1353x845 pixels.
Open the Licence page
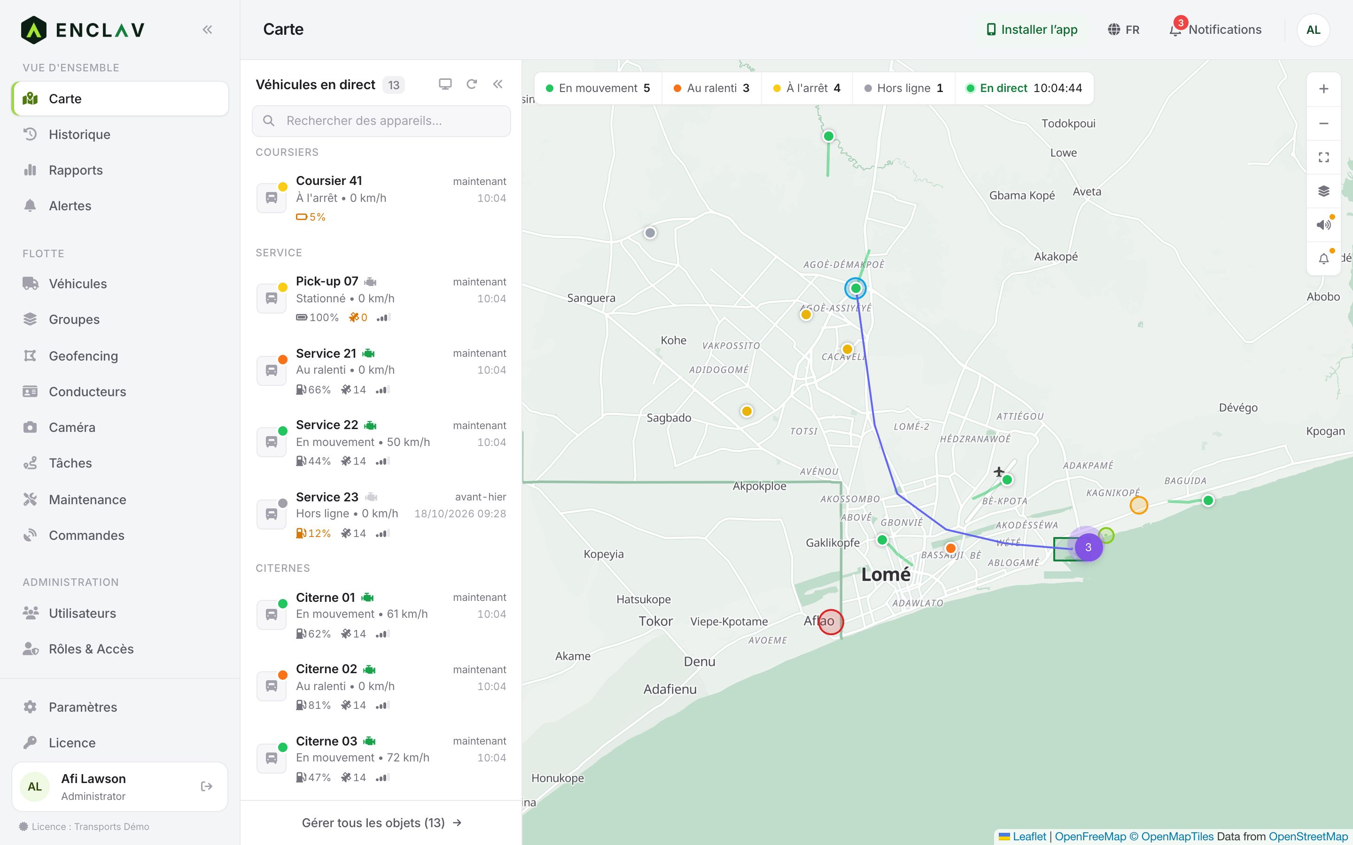pos(120,743)
